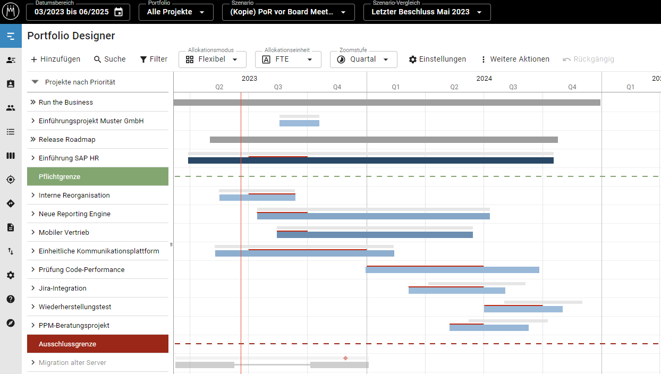Screen dimensions: 661x374
Task: Open the Allokationsmodus Flexibel dropdown
Action: (x=213, y=59)
